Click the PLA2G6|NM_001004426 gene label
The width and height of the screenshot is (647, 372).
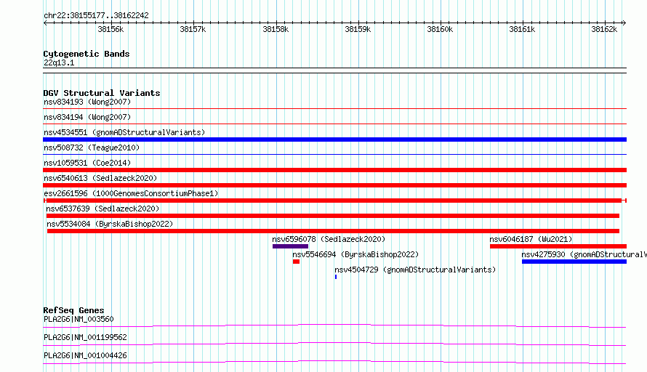pyautogui.click(x=85, y=355)
